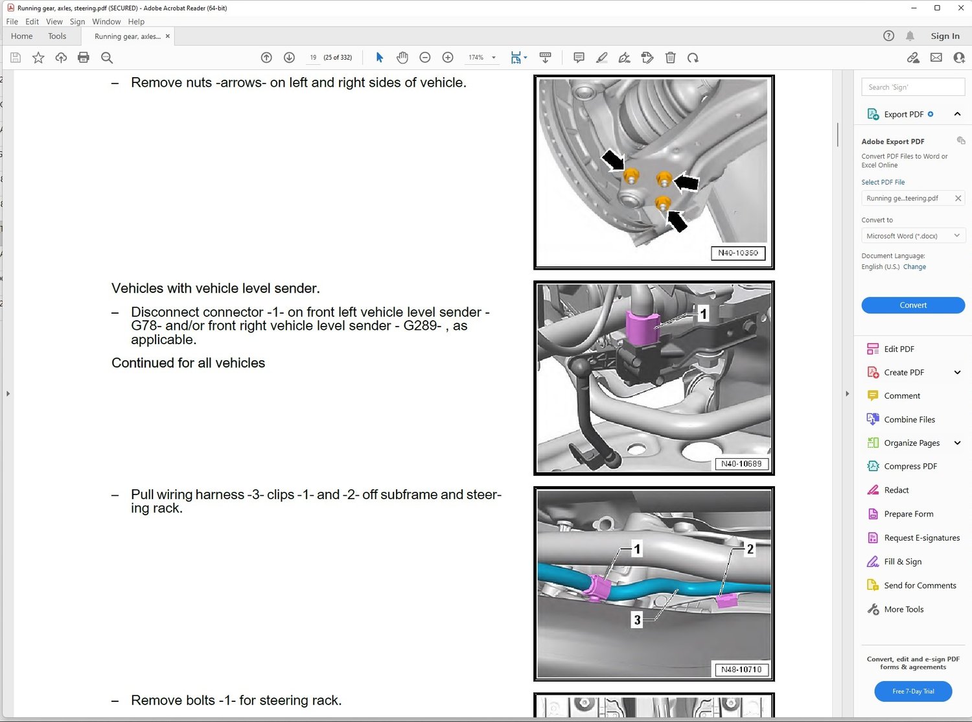Collapse the right tools pane arrow
Viewport: 972px width, 722px height.
tap(847, 393)
